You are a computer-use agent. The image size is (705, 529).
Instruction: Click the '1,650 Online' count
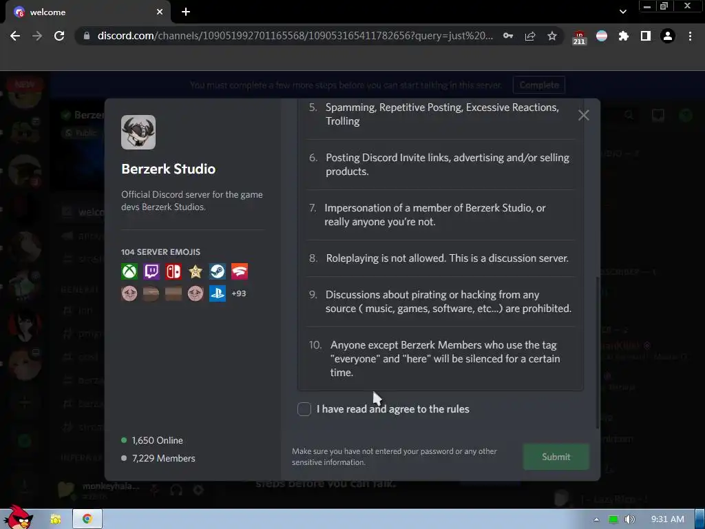coord(157,440)
